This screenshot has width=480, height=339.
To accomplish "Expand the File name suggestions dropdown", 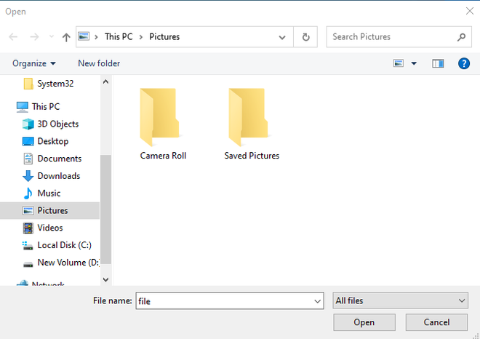I will 317,300.
